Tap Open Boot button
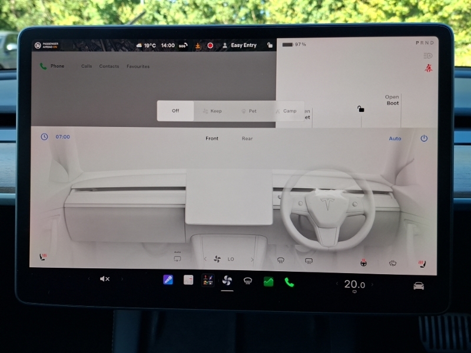This screenshot has height=353, width=471. tap(392, 100)
